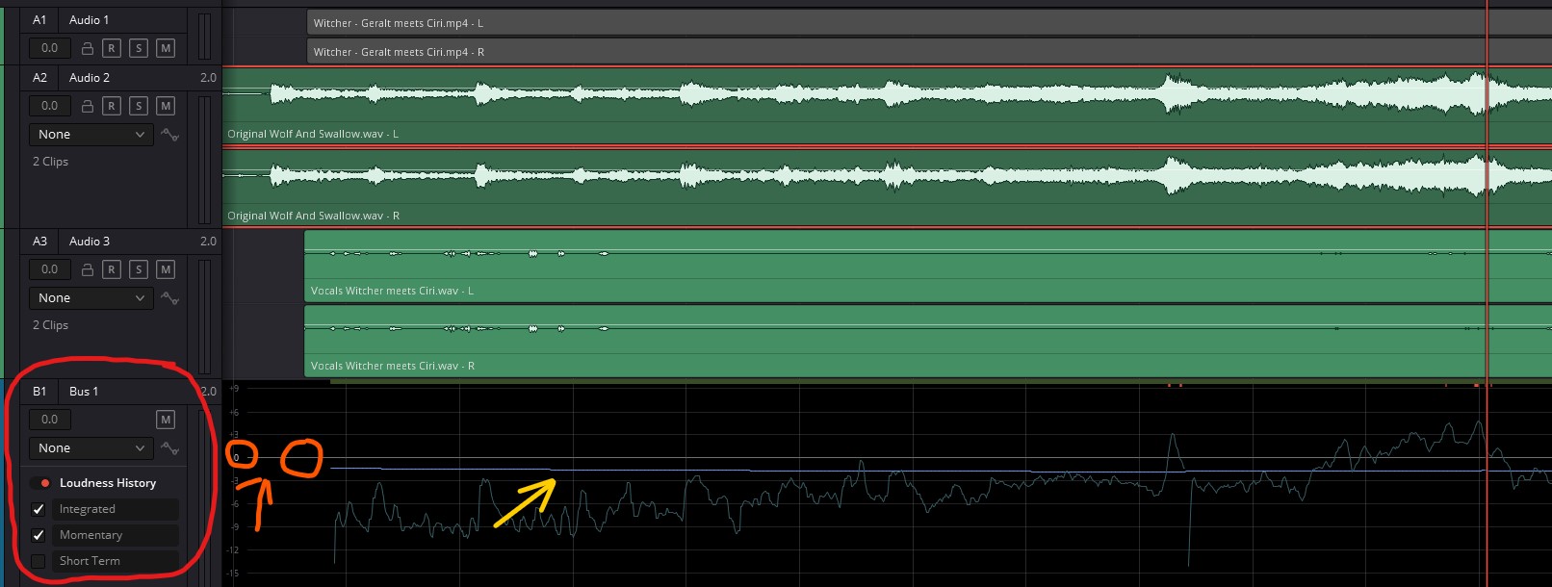Enable the Short Term loudness checkbox
This screenshot has height=587, width=1552.
pos(39,561)
